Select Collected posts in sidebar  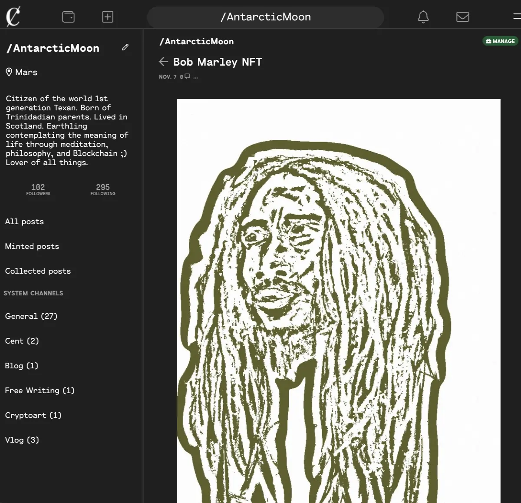coord(38,271)
